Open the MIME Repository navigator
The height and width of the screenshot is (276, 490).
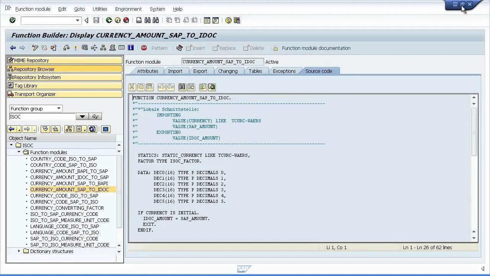(64, 60)
